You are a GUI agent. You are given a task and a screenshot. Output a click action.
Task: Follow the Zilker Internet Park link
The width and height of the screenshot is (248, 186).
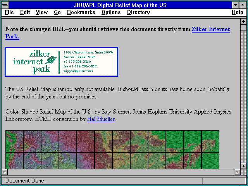[211, 29]
